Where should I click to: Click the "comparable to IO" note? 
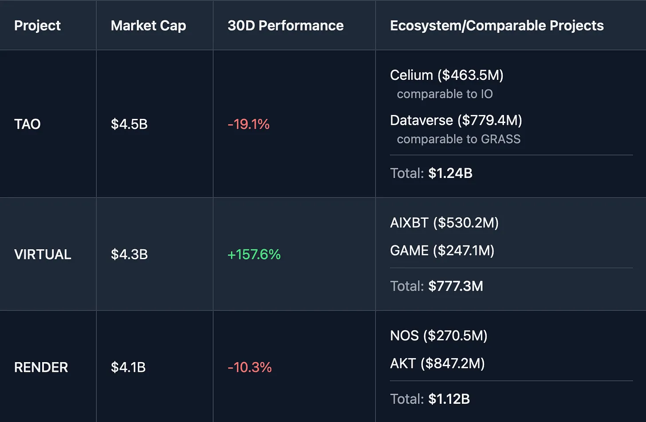[x=445, y=94]
